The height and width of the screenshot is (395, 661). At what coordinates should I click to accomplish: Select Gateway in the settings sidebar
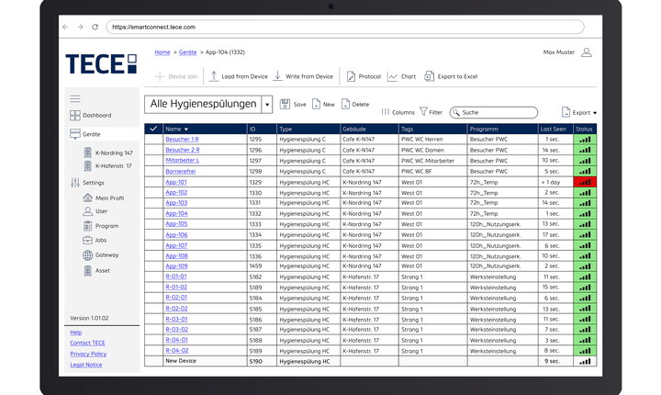pos(106,255)
